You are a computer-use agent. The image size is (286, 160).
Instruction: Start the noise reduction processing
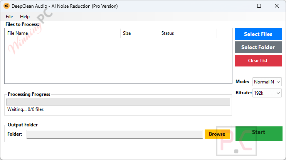point(259,134)
